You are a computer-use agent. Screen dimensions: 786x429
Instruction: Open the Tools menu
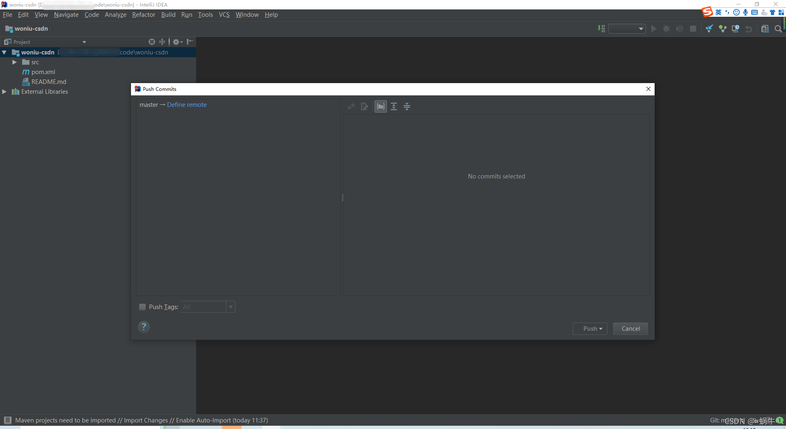(206, 15)
